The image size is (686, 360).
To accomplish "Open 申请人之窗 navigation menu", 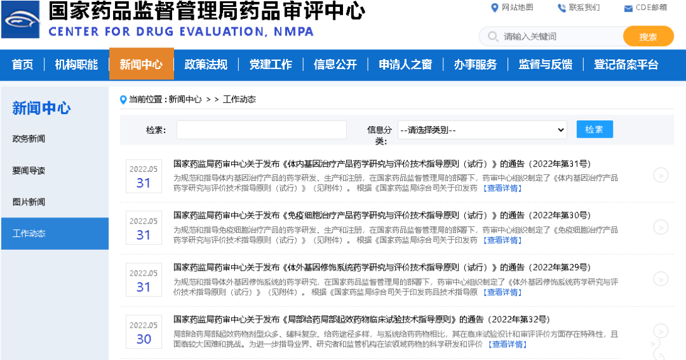I will coord(405,65).
